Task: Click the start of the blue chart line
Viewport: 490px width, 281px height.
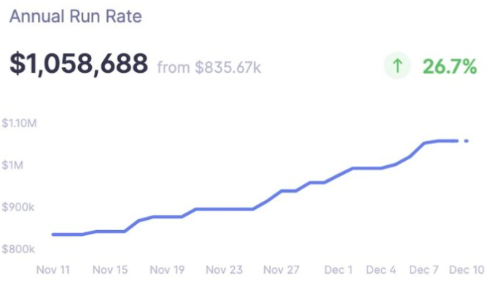Action: click(53, 234)
